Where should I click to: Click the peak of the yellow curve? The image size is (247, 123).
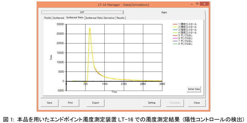90,28
